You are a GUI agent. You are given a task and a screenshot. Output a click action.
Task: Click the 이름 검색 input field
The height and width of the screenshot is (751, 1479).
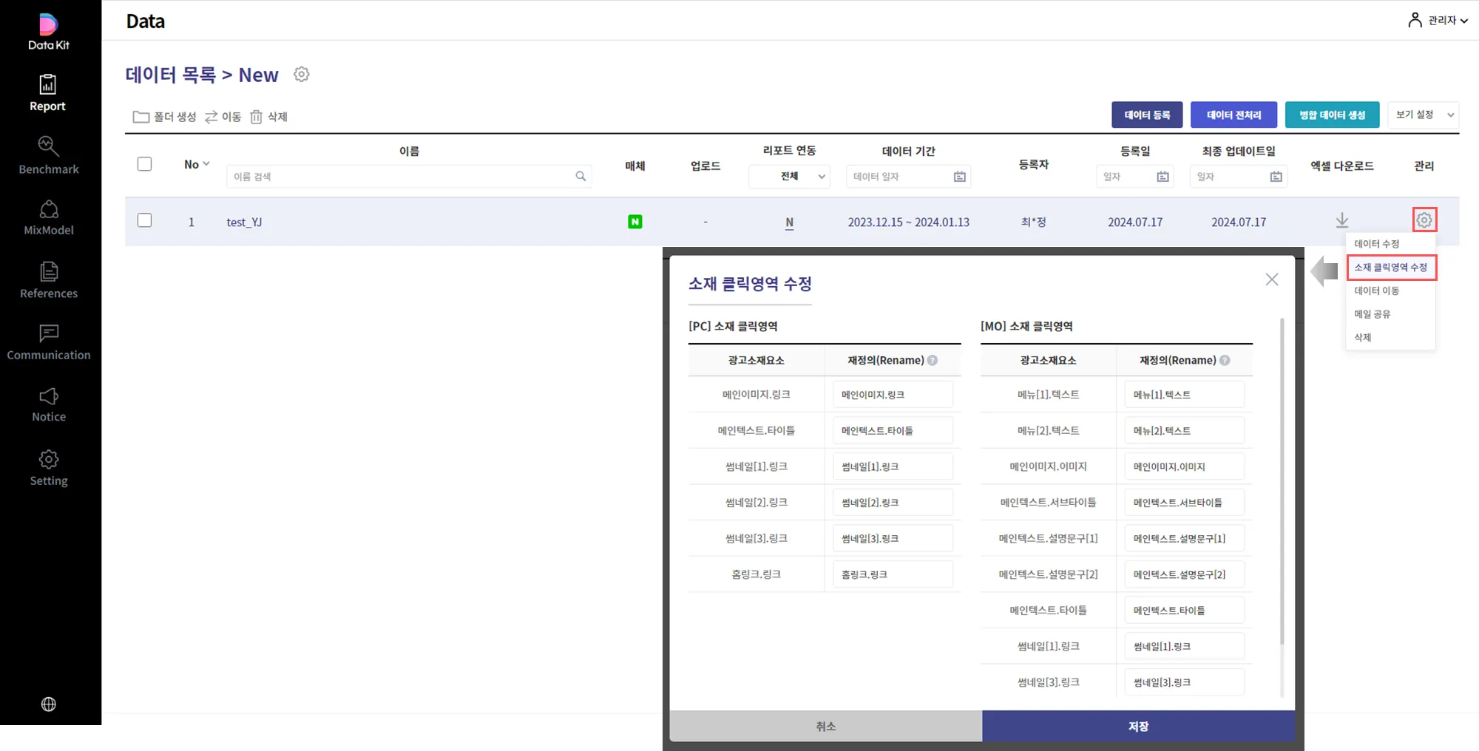coord(409,176)
